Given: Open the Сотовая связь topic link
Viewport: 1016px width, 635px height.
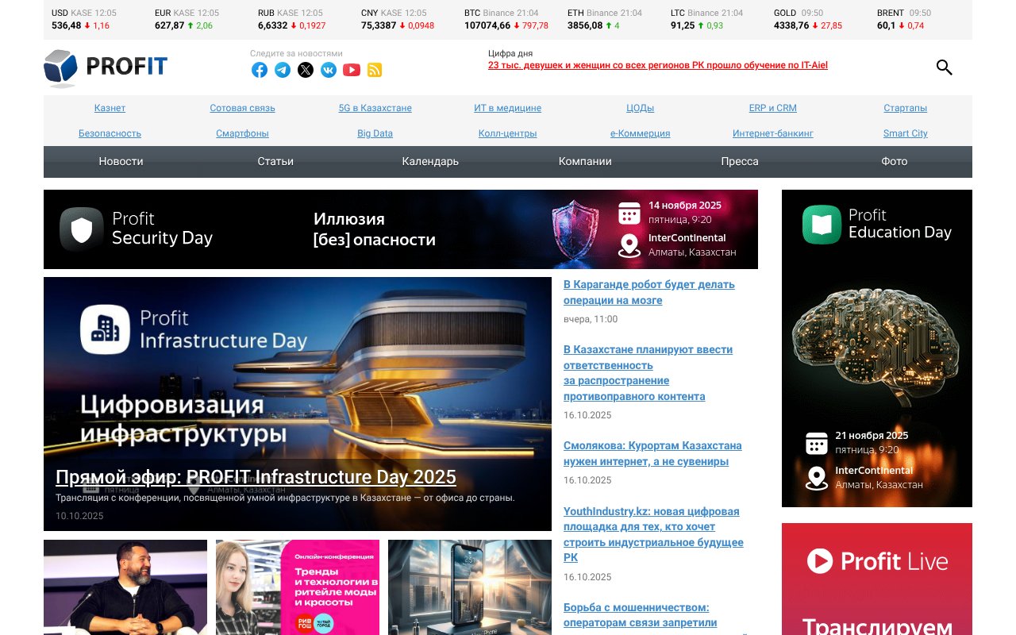Looking at the screenshot, I should pos(242,108).
